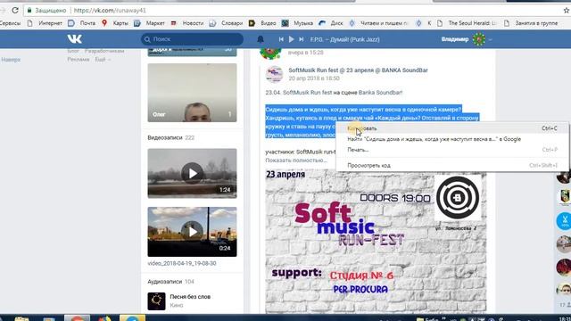Open the Читаем и пишем bookmark
571x321 pixels.
point(378,23)
